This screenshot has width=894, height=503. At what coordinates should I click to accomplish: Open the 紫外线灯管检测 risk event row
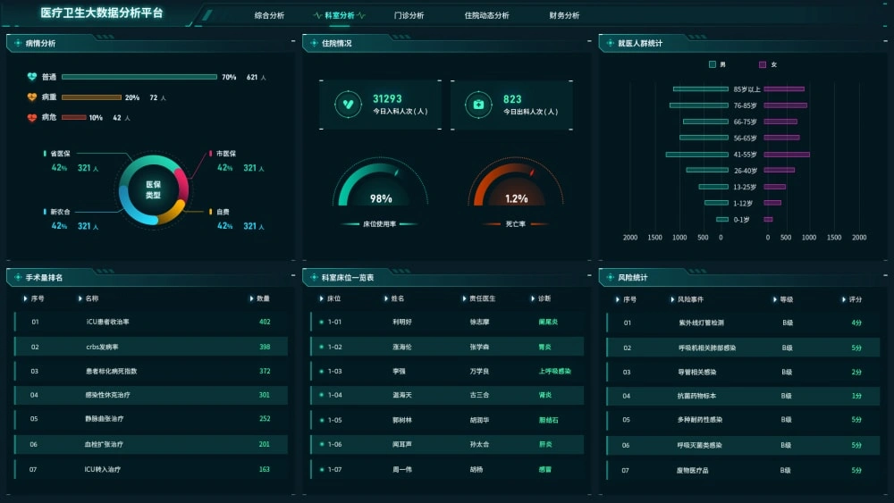point(701,323)
